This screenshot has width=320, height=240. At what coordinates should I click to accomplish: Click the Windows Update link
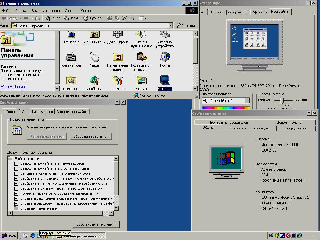13,87
